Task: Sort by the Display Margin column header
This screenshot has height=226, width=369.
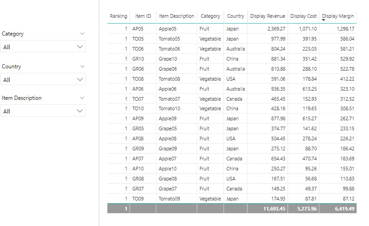Action: coord(338,16)
